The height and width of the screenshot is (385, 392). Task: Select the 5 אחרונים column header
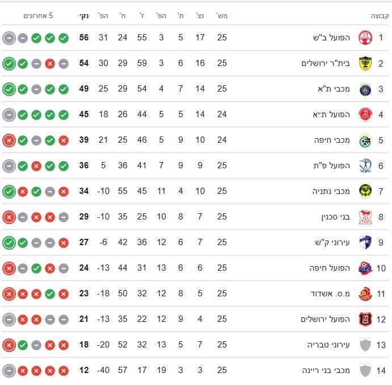(x=38, y=16)
